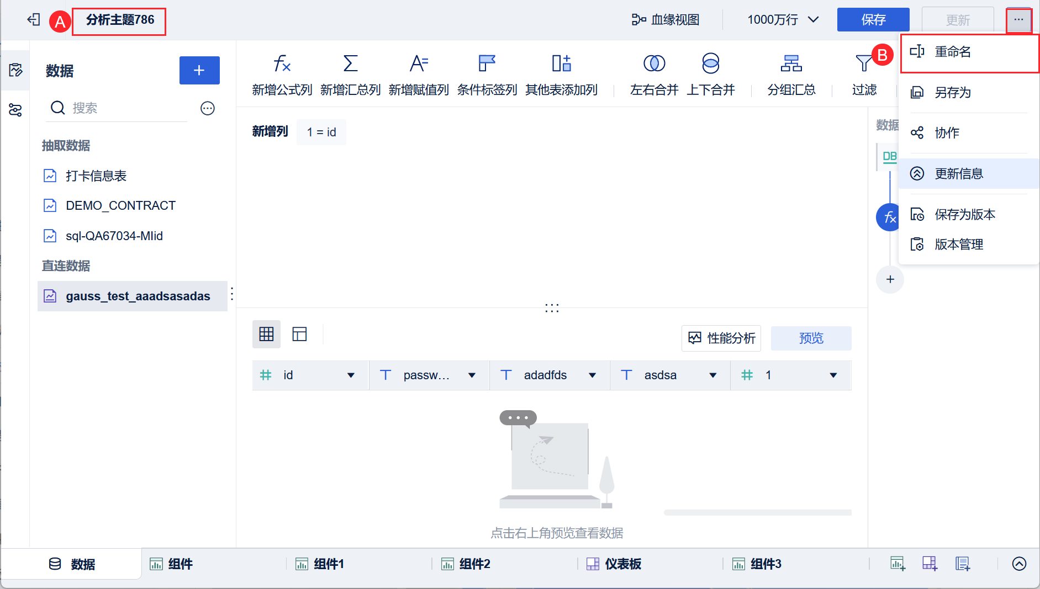Select the gauss_test_aaadsasadas table
The image size is (1040, 589).
(x=133, y=296)
